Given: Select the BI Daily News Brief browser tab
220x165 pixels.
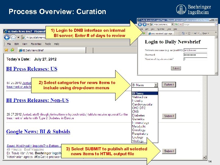Looking at the screenshot, I should tap(52, 50).
